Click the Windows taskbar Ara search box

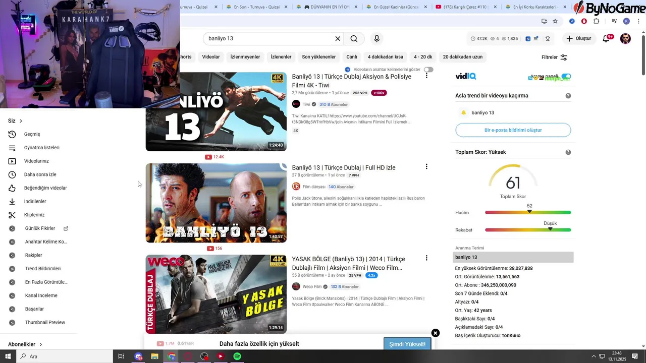[x=65, y=356]
